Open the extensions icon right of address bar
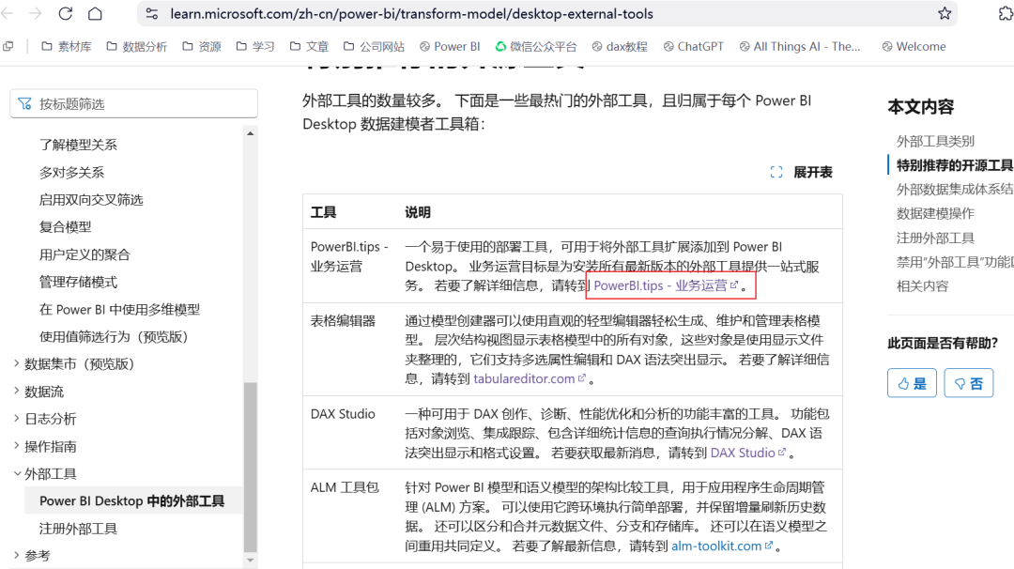Screen dimensions: 1014x569 pyautogui.click(x=1006, y=13)
